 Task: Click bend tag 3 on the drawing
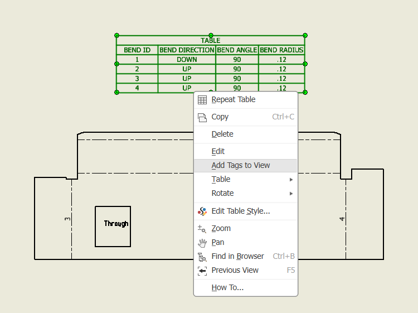point(67,219)
